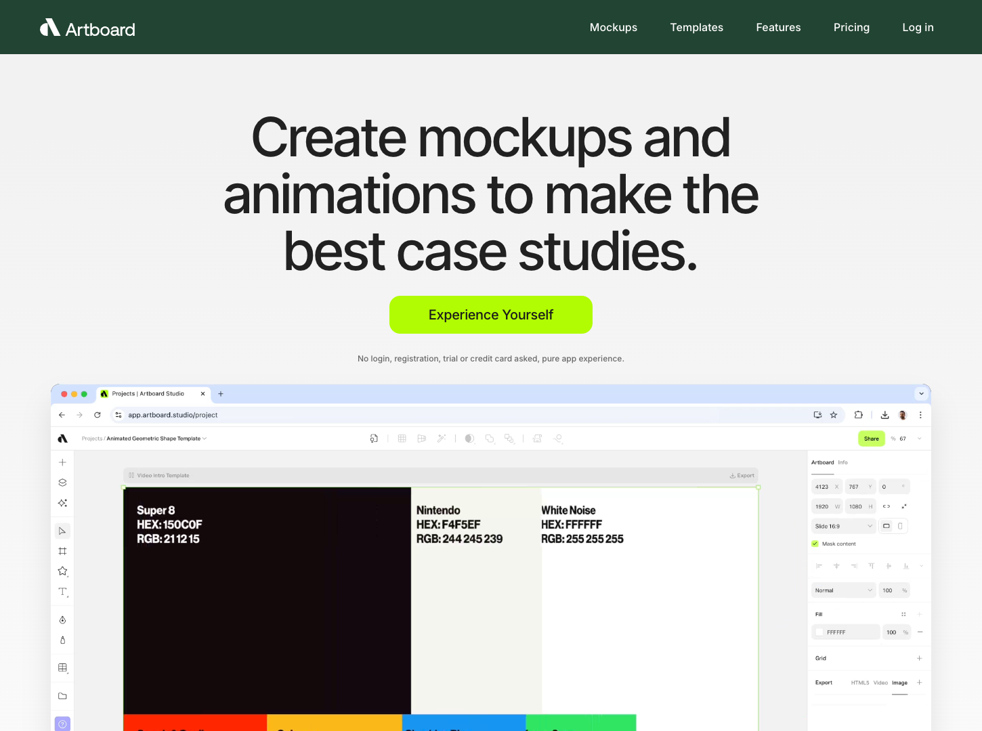The image size is (982, 731).
Task: Click the green Share button
Action: point(872,439)
